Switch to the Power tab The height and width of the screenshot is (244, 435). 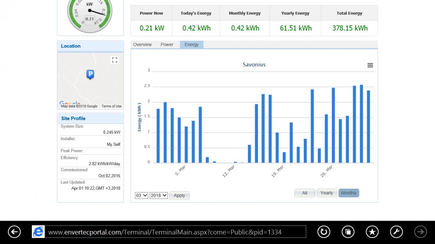tap(167, 44)
